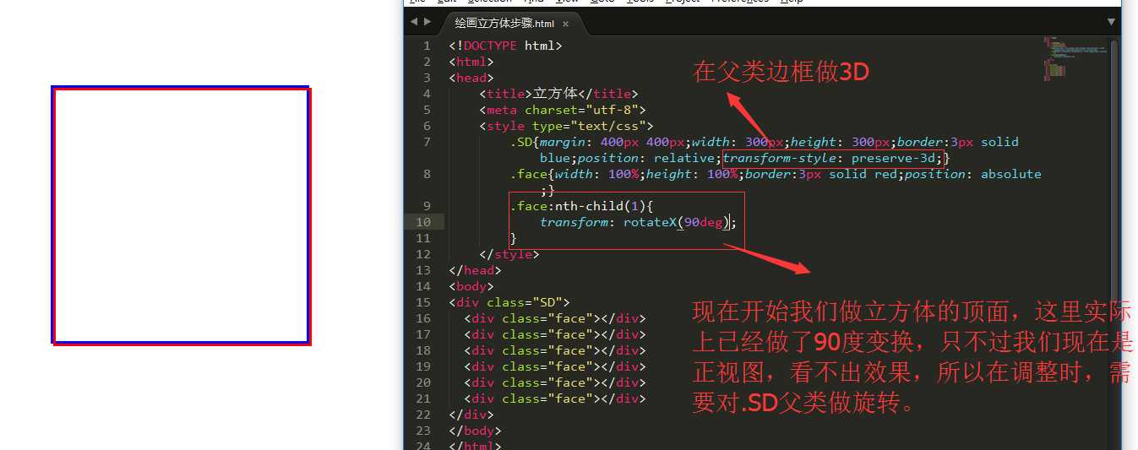
Task: Close the 绘画立方体步骤.html tab
Action: tap(566, 24)
